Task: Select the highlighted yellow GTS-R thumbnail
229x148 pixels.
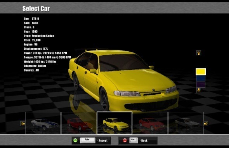Action: point(114,123)
